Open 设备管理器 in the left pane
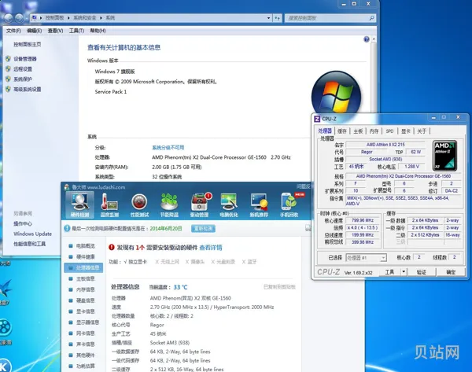The width and height of the screenshot is (472, 372). (25, 59)
